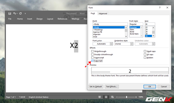Enable the Superscript checkbox

click(92, 58)
